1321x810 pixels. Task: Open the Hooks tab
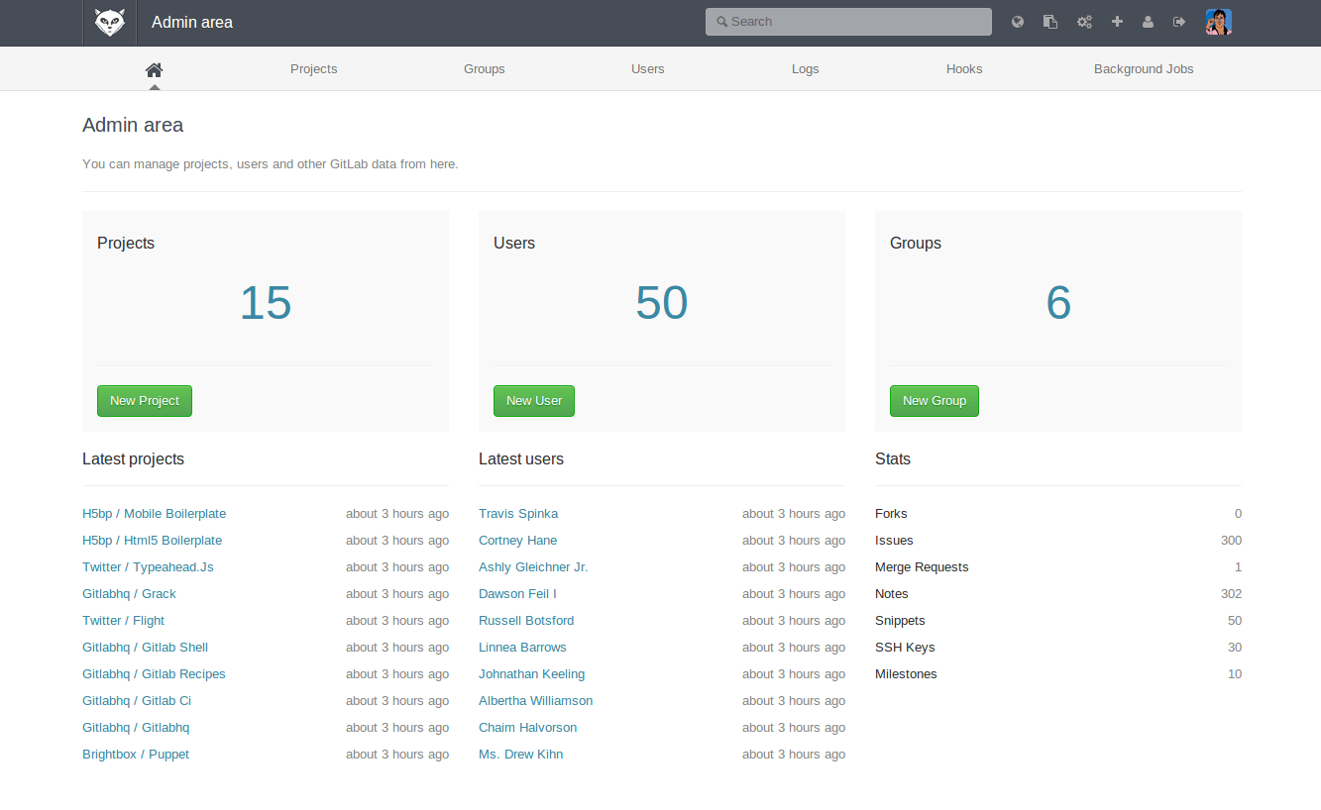pyautogui.click(x=963, y=68)
